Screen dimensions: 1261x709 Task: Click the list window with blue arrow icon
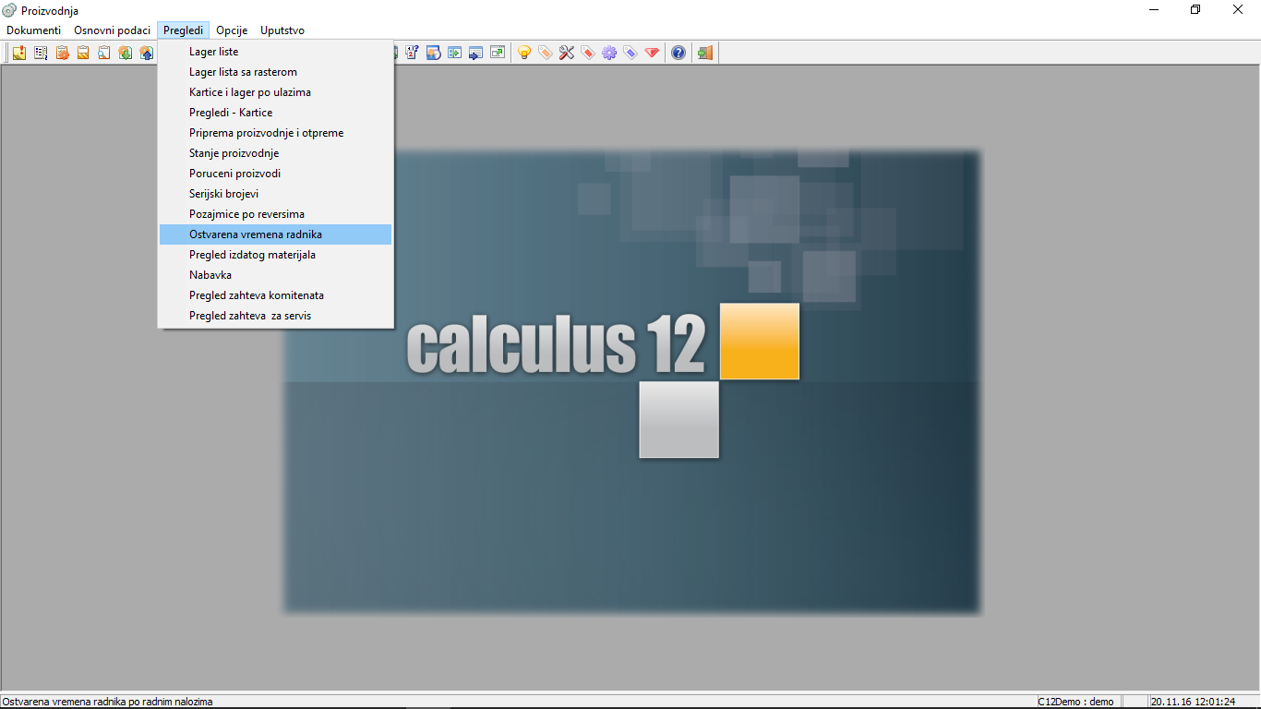pyautogui.click(x=476, y=53)
